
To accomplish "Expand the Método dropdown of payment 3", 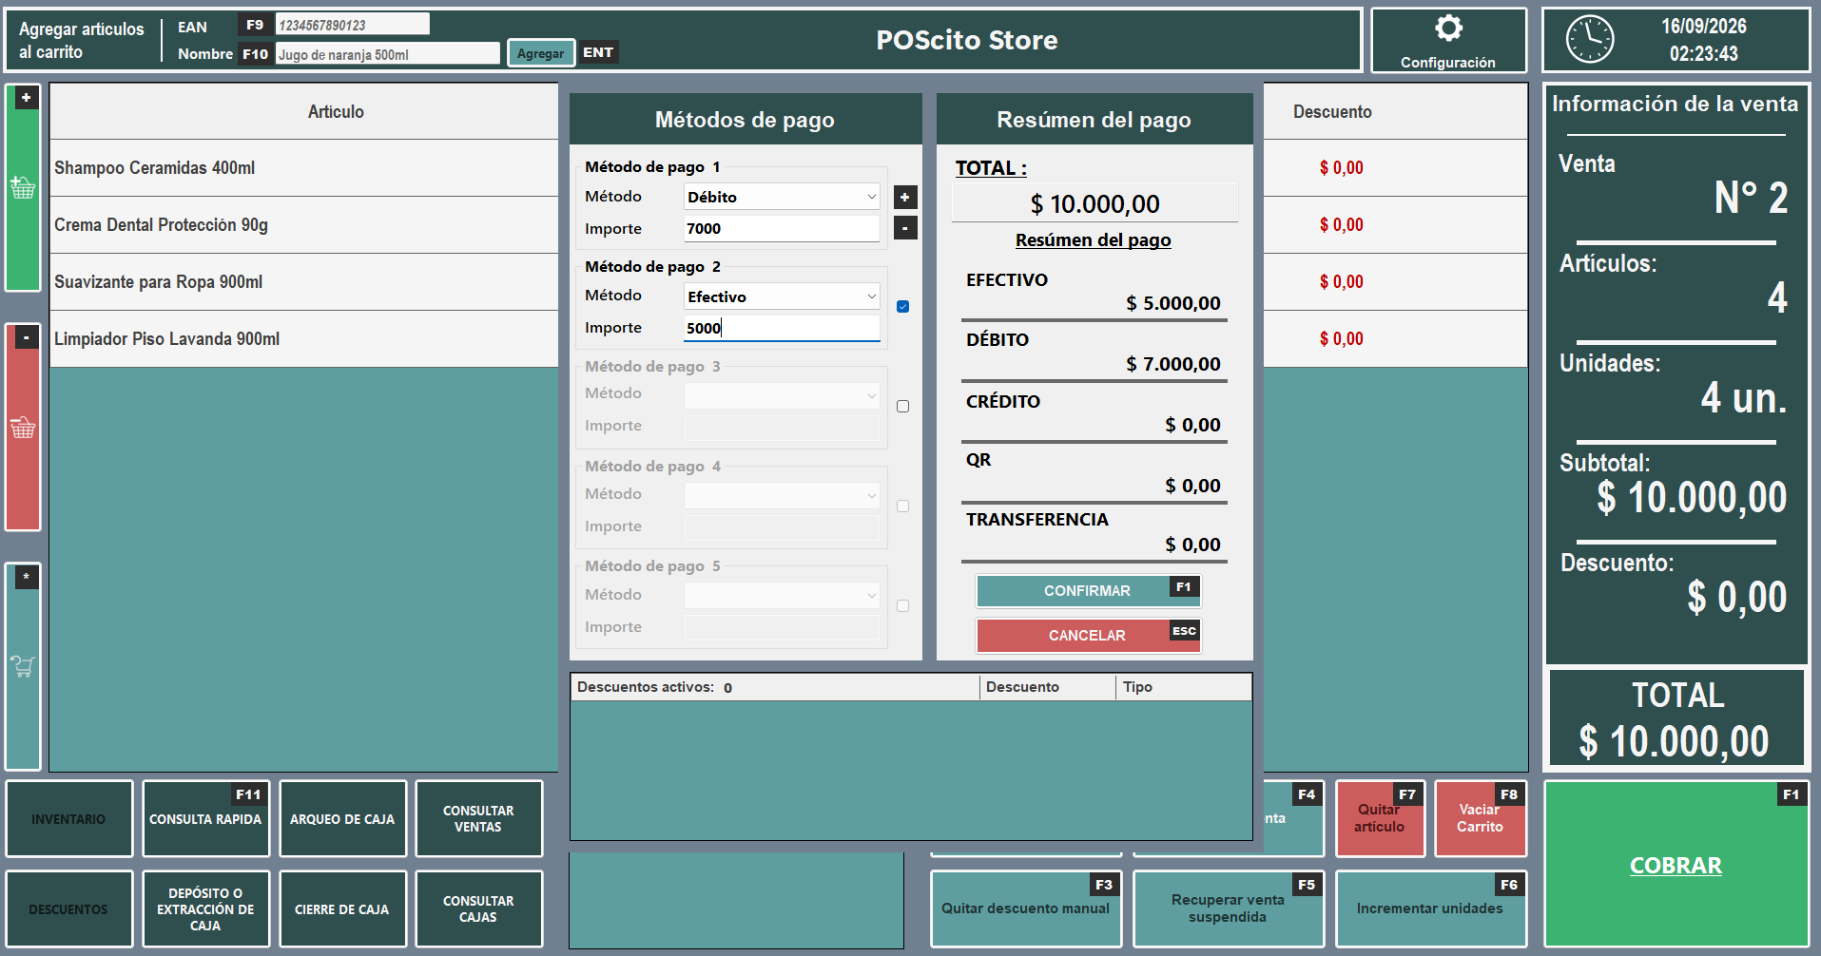I will click(x=782, y=395).
